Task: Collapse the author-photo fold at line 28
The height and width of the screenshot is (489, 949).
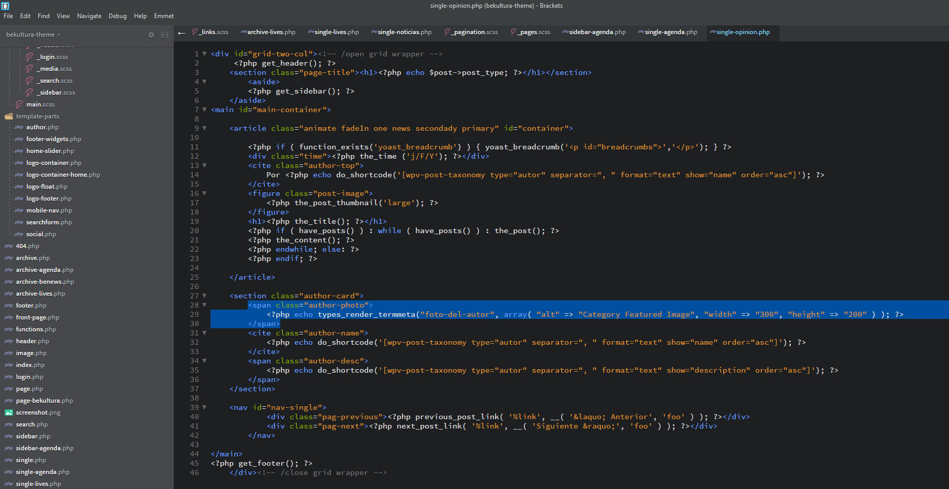Action: pos(204,305)
